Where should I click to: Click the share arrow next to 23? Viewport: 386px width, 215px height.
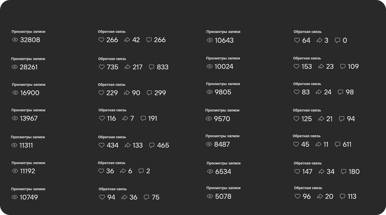coord(321,66)
